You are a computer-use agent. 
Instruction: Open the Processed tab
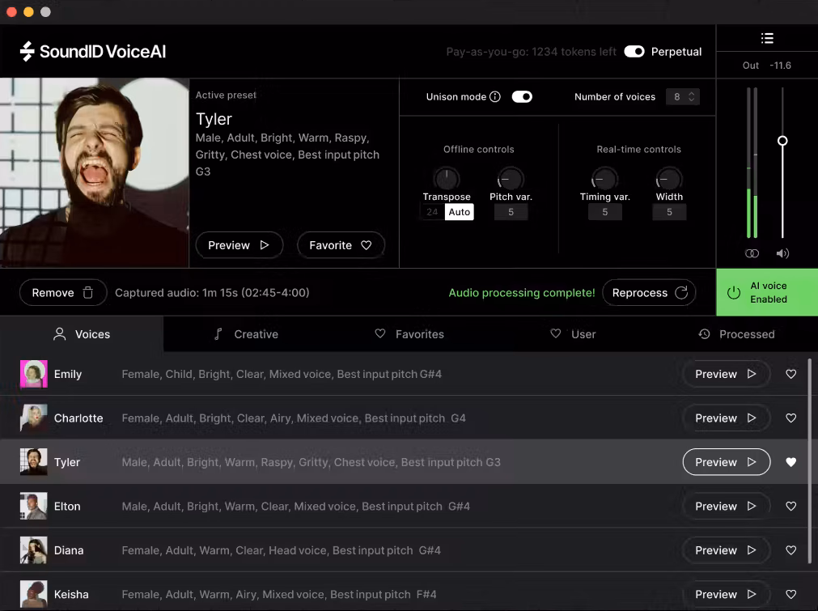tap(736, 334)
